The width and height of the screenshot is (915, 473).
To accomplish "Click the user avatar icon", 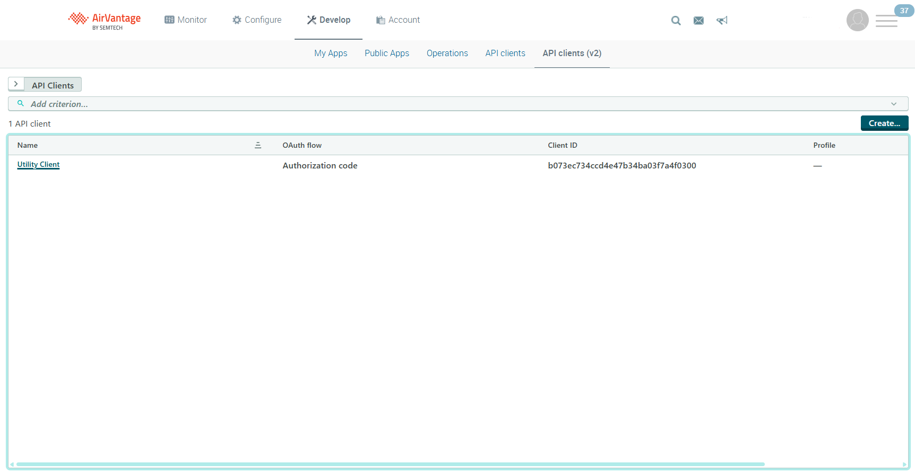I will tap(857, 21).
